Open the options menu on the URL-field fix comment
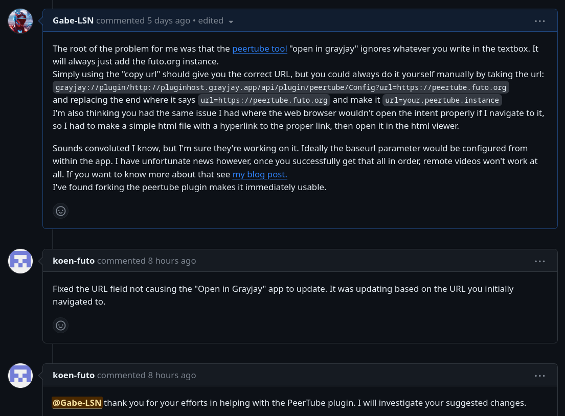 coord(540,261)
